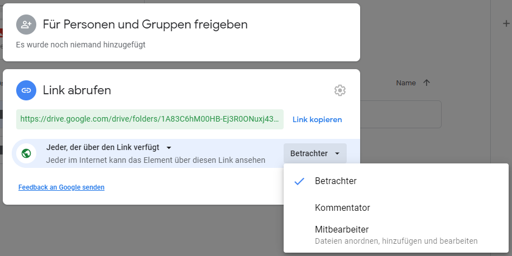The height and width of the screenshot is (256, 512).
Task: Click the green globe icon
Action: [x=26, y=153]
